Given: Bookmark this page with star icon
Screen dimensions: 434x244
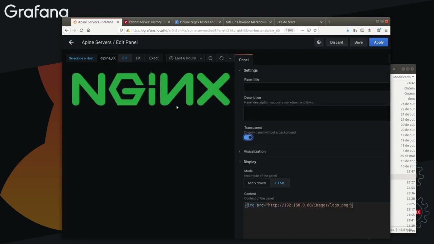Looking at the screenshot, I should [315, 30].
